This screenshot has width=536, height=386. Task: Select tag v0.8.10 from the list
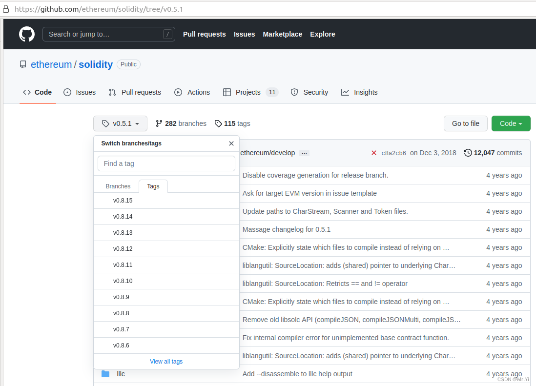(x=166, y=281)
